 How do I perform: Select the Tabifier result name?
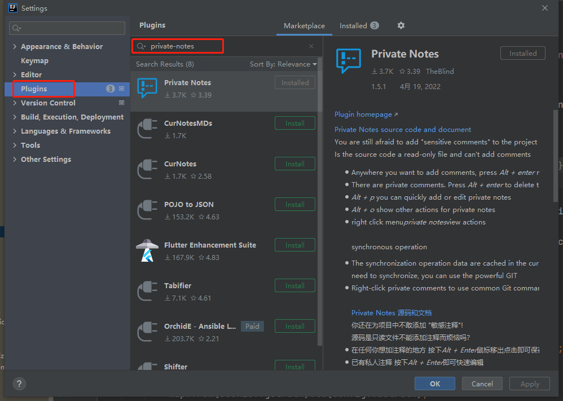coord(178,285)
